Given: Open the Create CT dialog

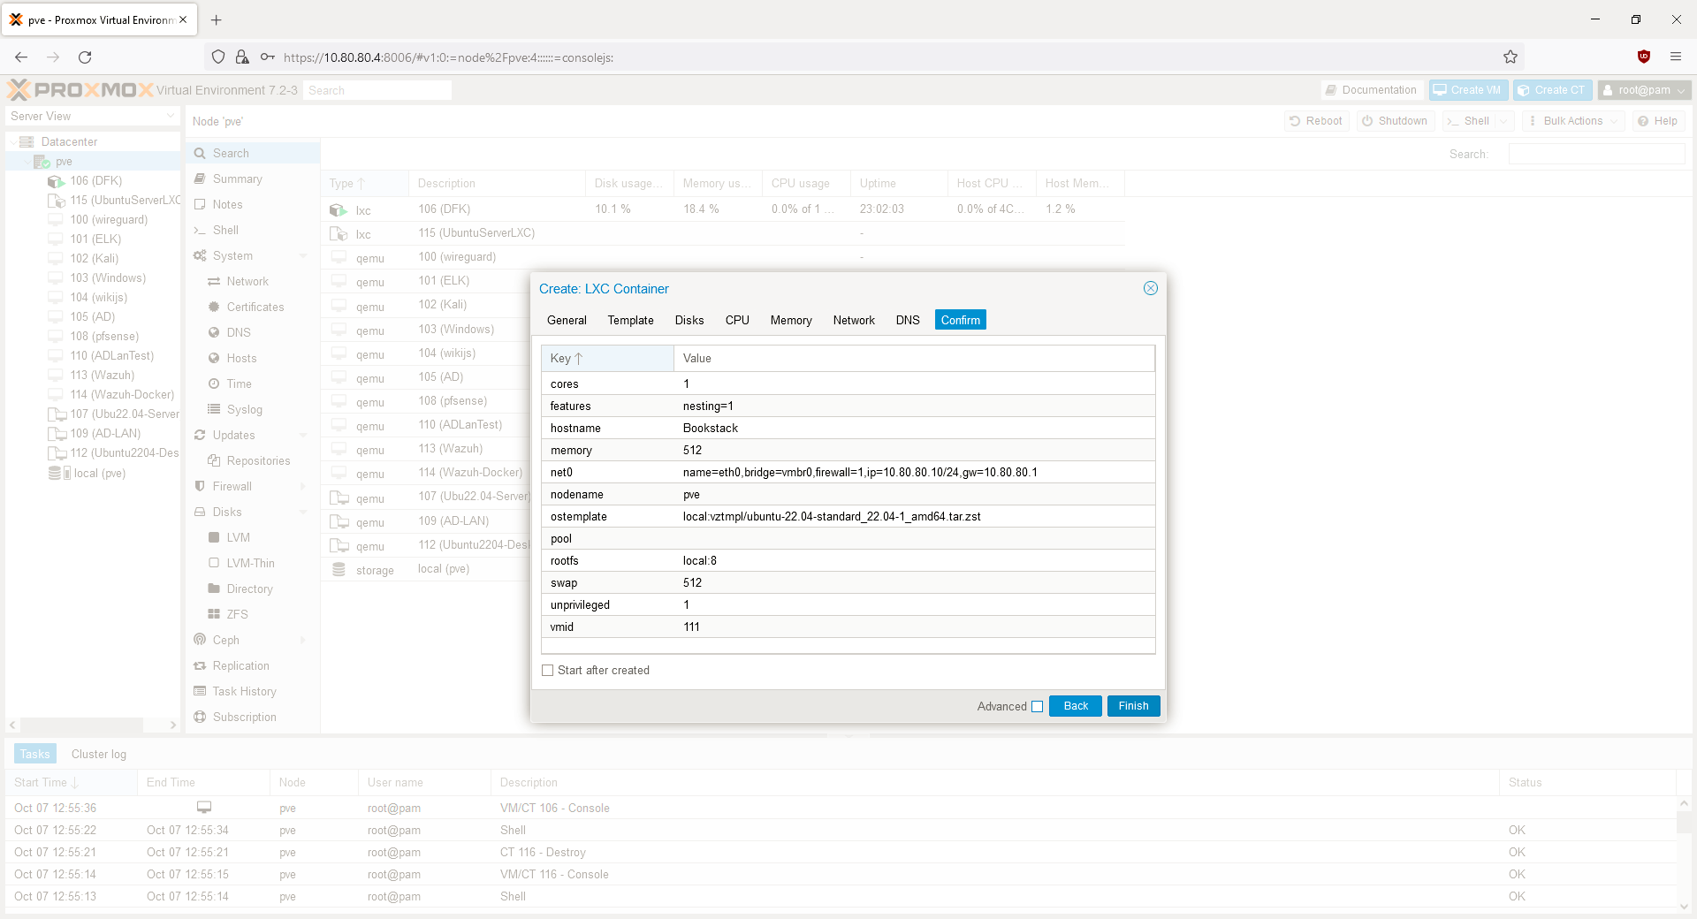Looking at the screenshot, I should (x=1553, y=89).
